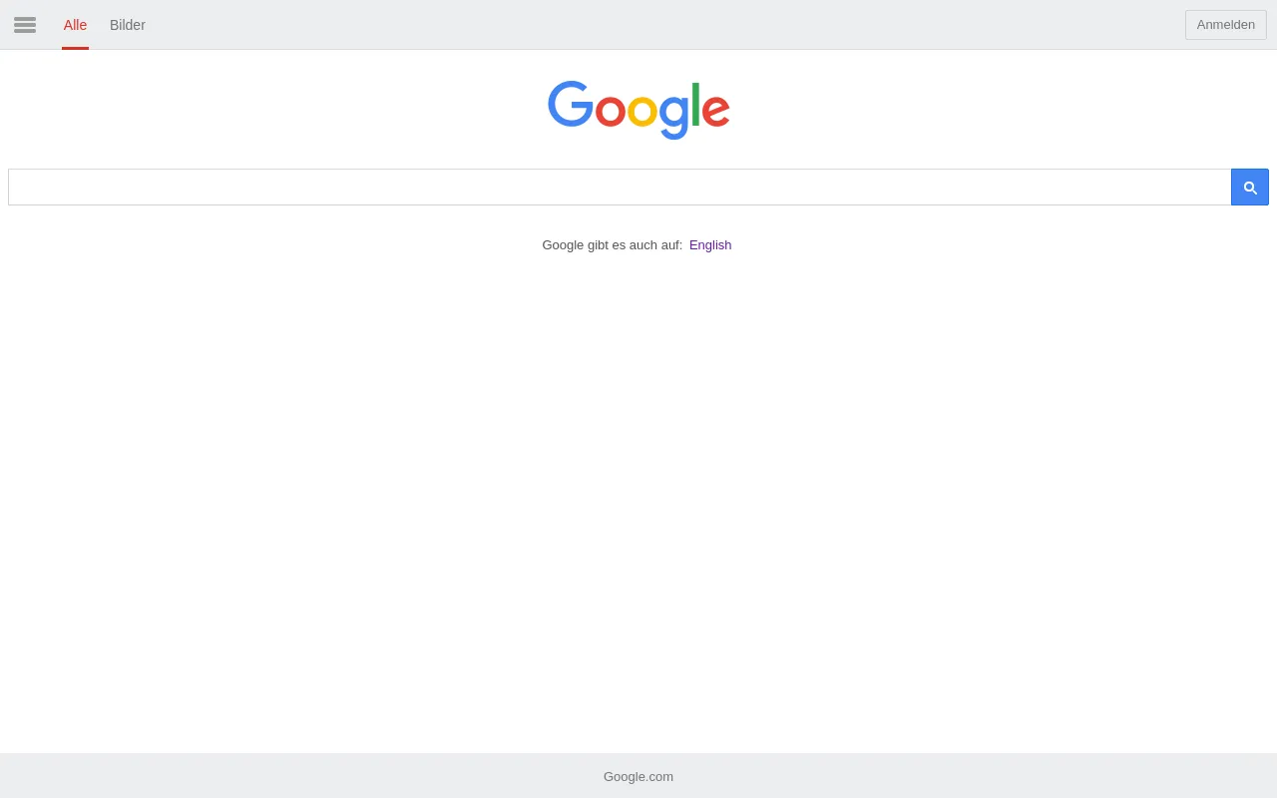
Task: Select the Alle tab
Action: click(75, 25)
